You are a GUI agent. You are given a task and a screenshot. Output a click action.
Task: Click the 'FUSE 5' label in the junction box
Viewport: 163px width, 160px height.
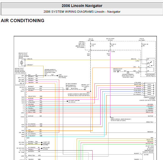93,44
